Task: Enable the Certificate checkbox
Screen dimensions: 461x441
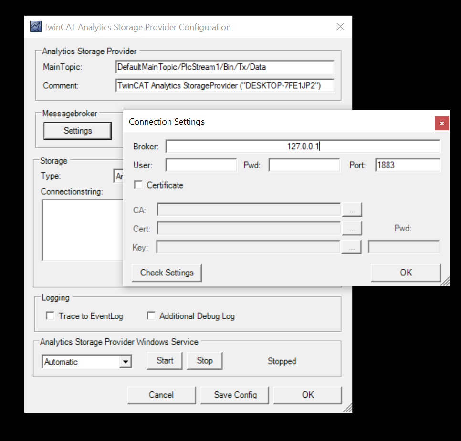Action: coord(138,185)
